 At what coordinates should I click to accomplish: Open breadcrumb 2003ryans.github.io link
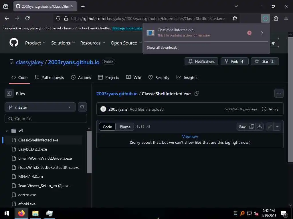click(117, 94)
